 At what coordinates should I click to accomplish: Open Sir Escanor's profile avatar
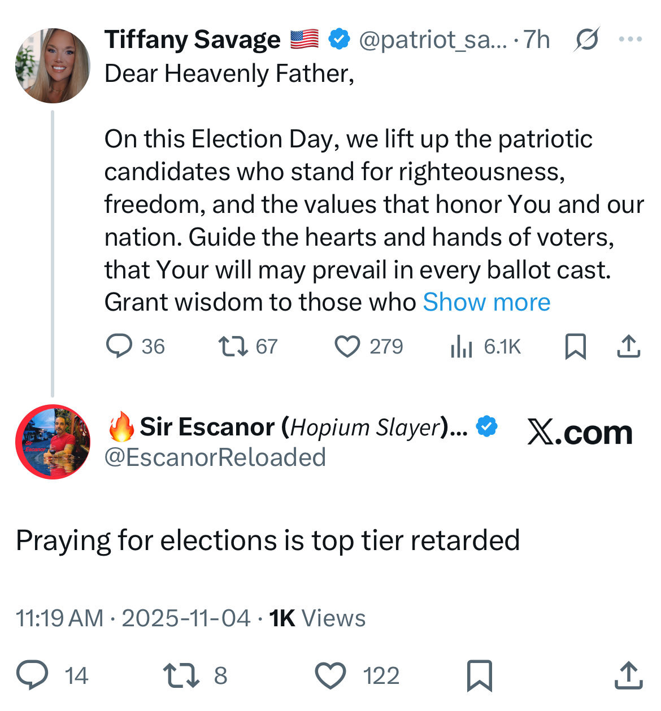(53, 442)
